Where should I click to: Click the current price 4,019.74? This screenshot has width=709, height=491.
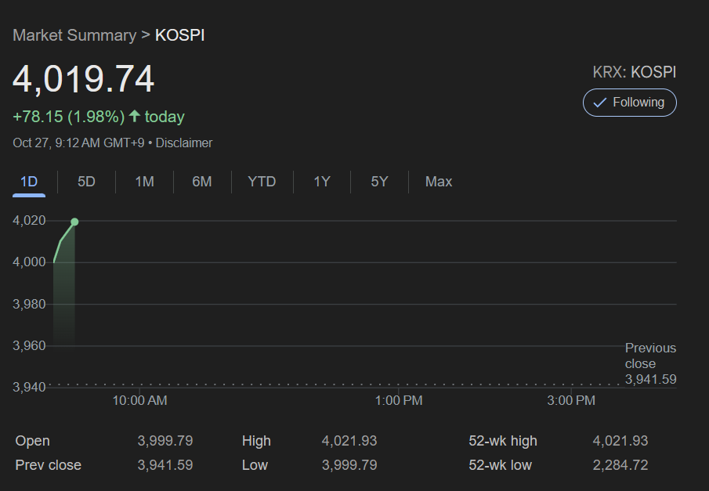coord(83,78)
